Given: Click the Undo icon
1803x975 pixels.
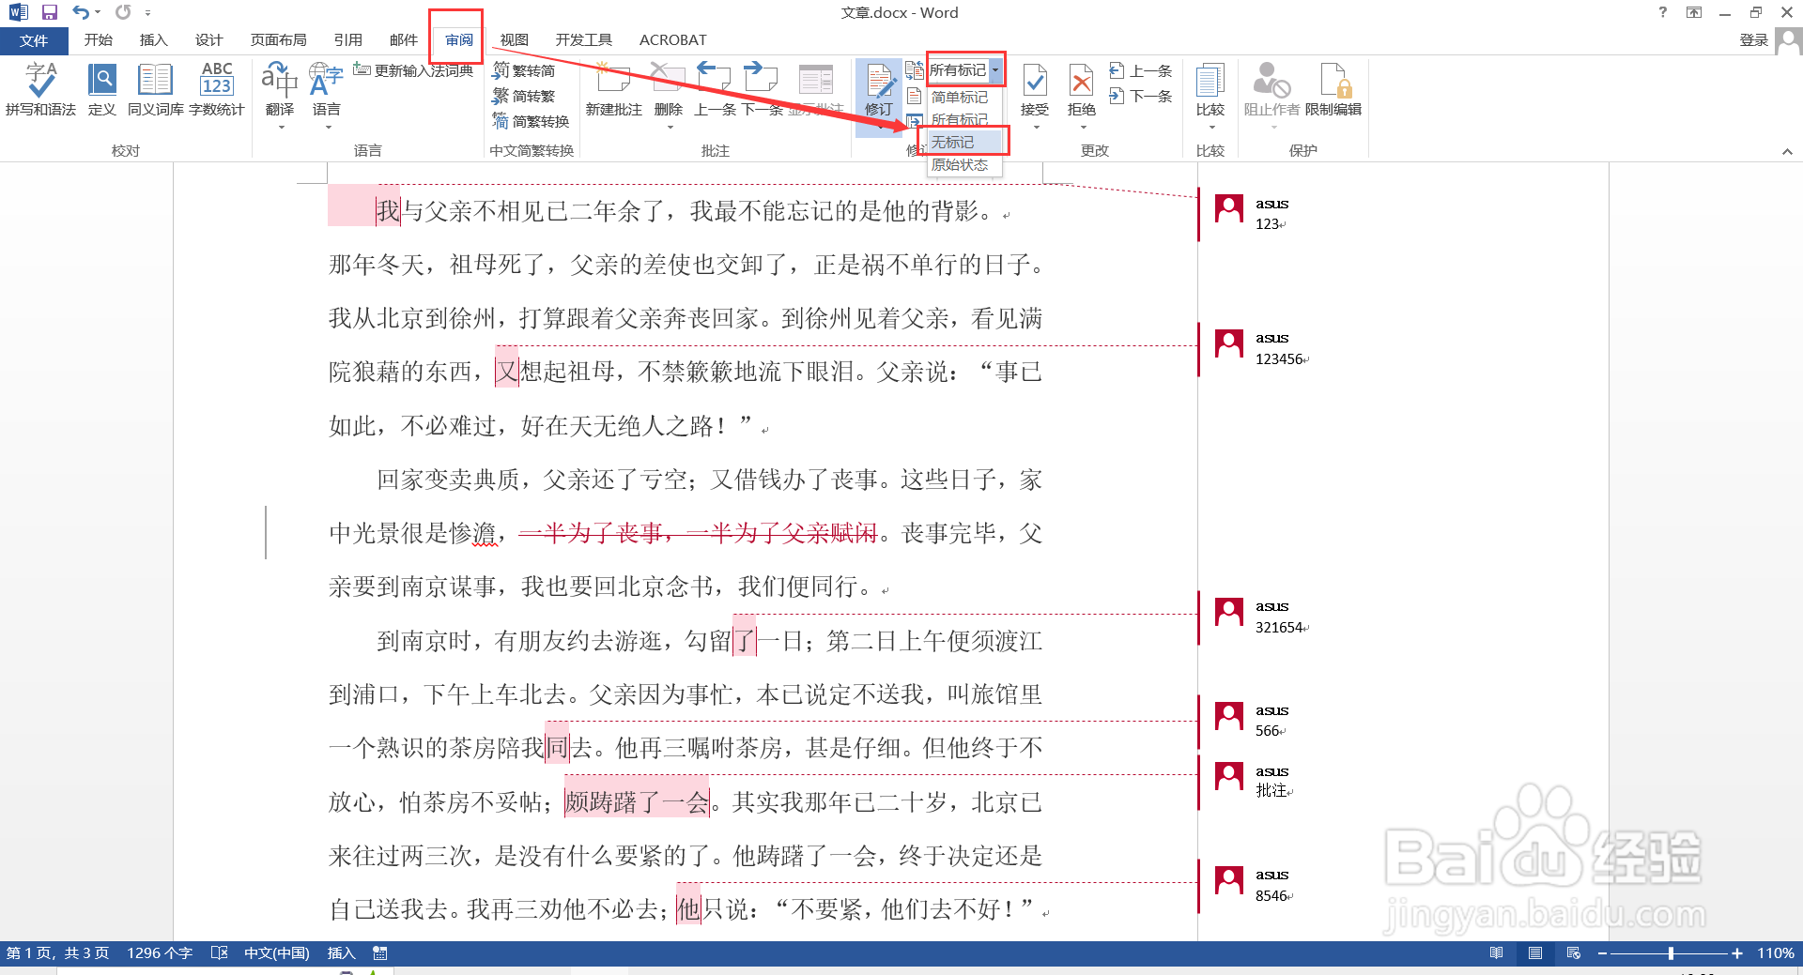Looking at the screenshot, I should (81, 12).
